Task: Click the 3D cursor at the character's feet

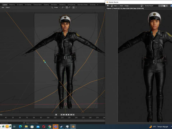Action: click(x=65, y=104)
